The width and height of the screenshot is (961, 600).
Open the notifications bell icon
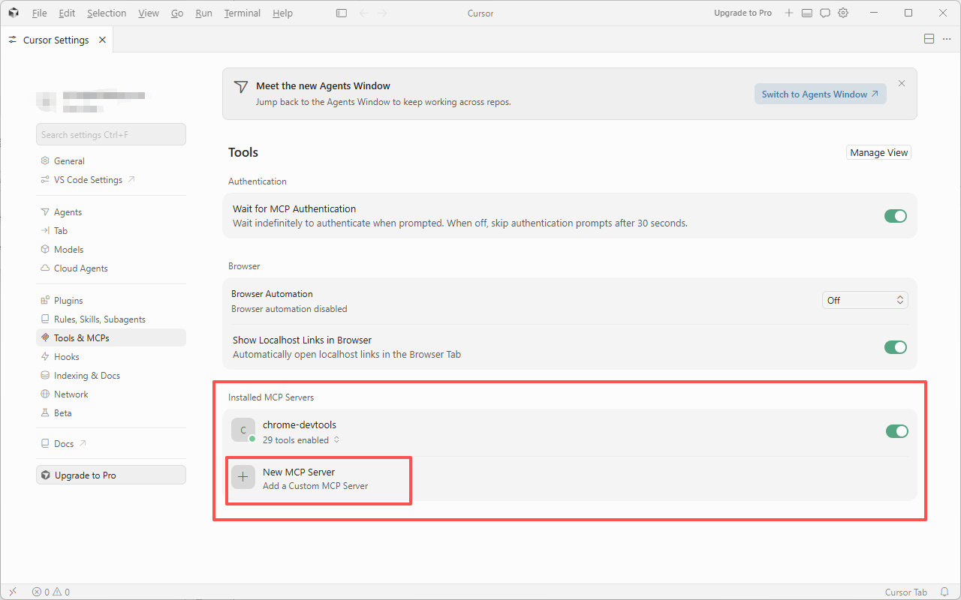click(944, 592)
